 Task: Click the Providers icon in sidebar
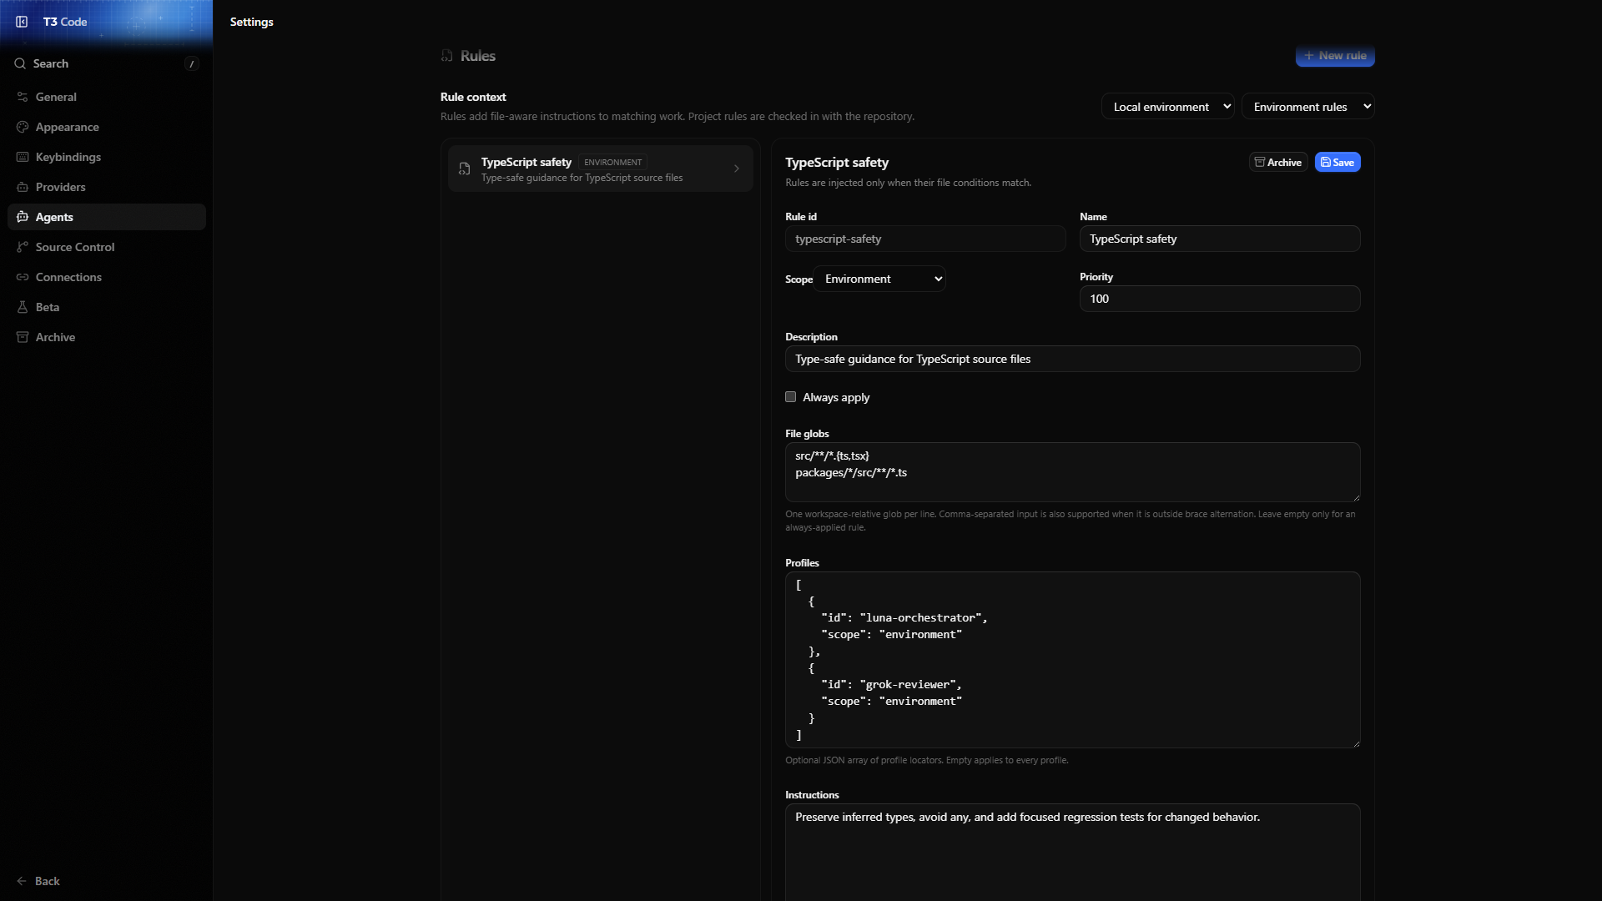tap(23, 187)
